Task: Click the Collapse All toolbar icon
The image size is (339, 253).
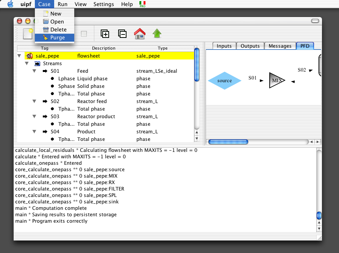Action: coord(122,34)
